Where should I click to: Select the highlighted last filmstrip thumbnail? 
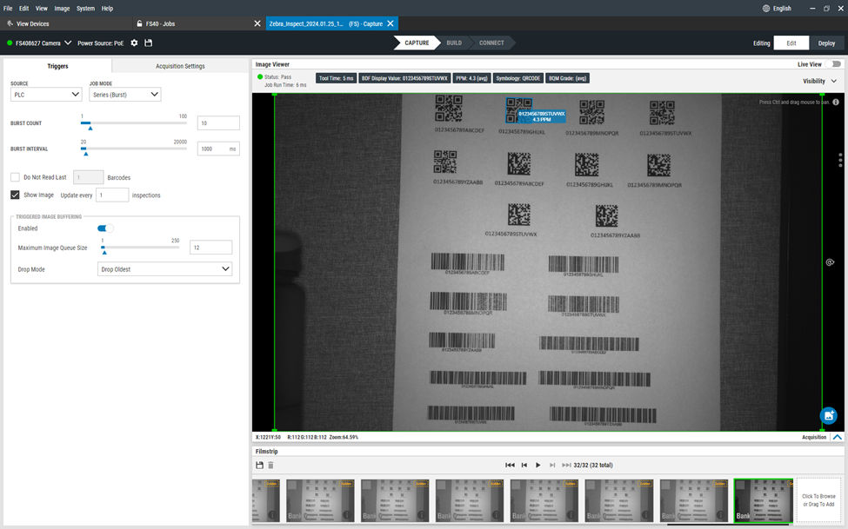pos(763,499)
